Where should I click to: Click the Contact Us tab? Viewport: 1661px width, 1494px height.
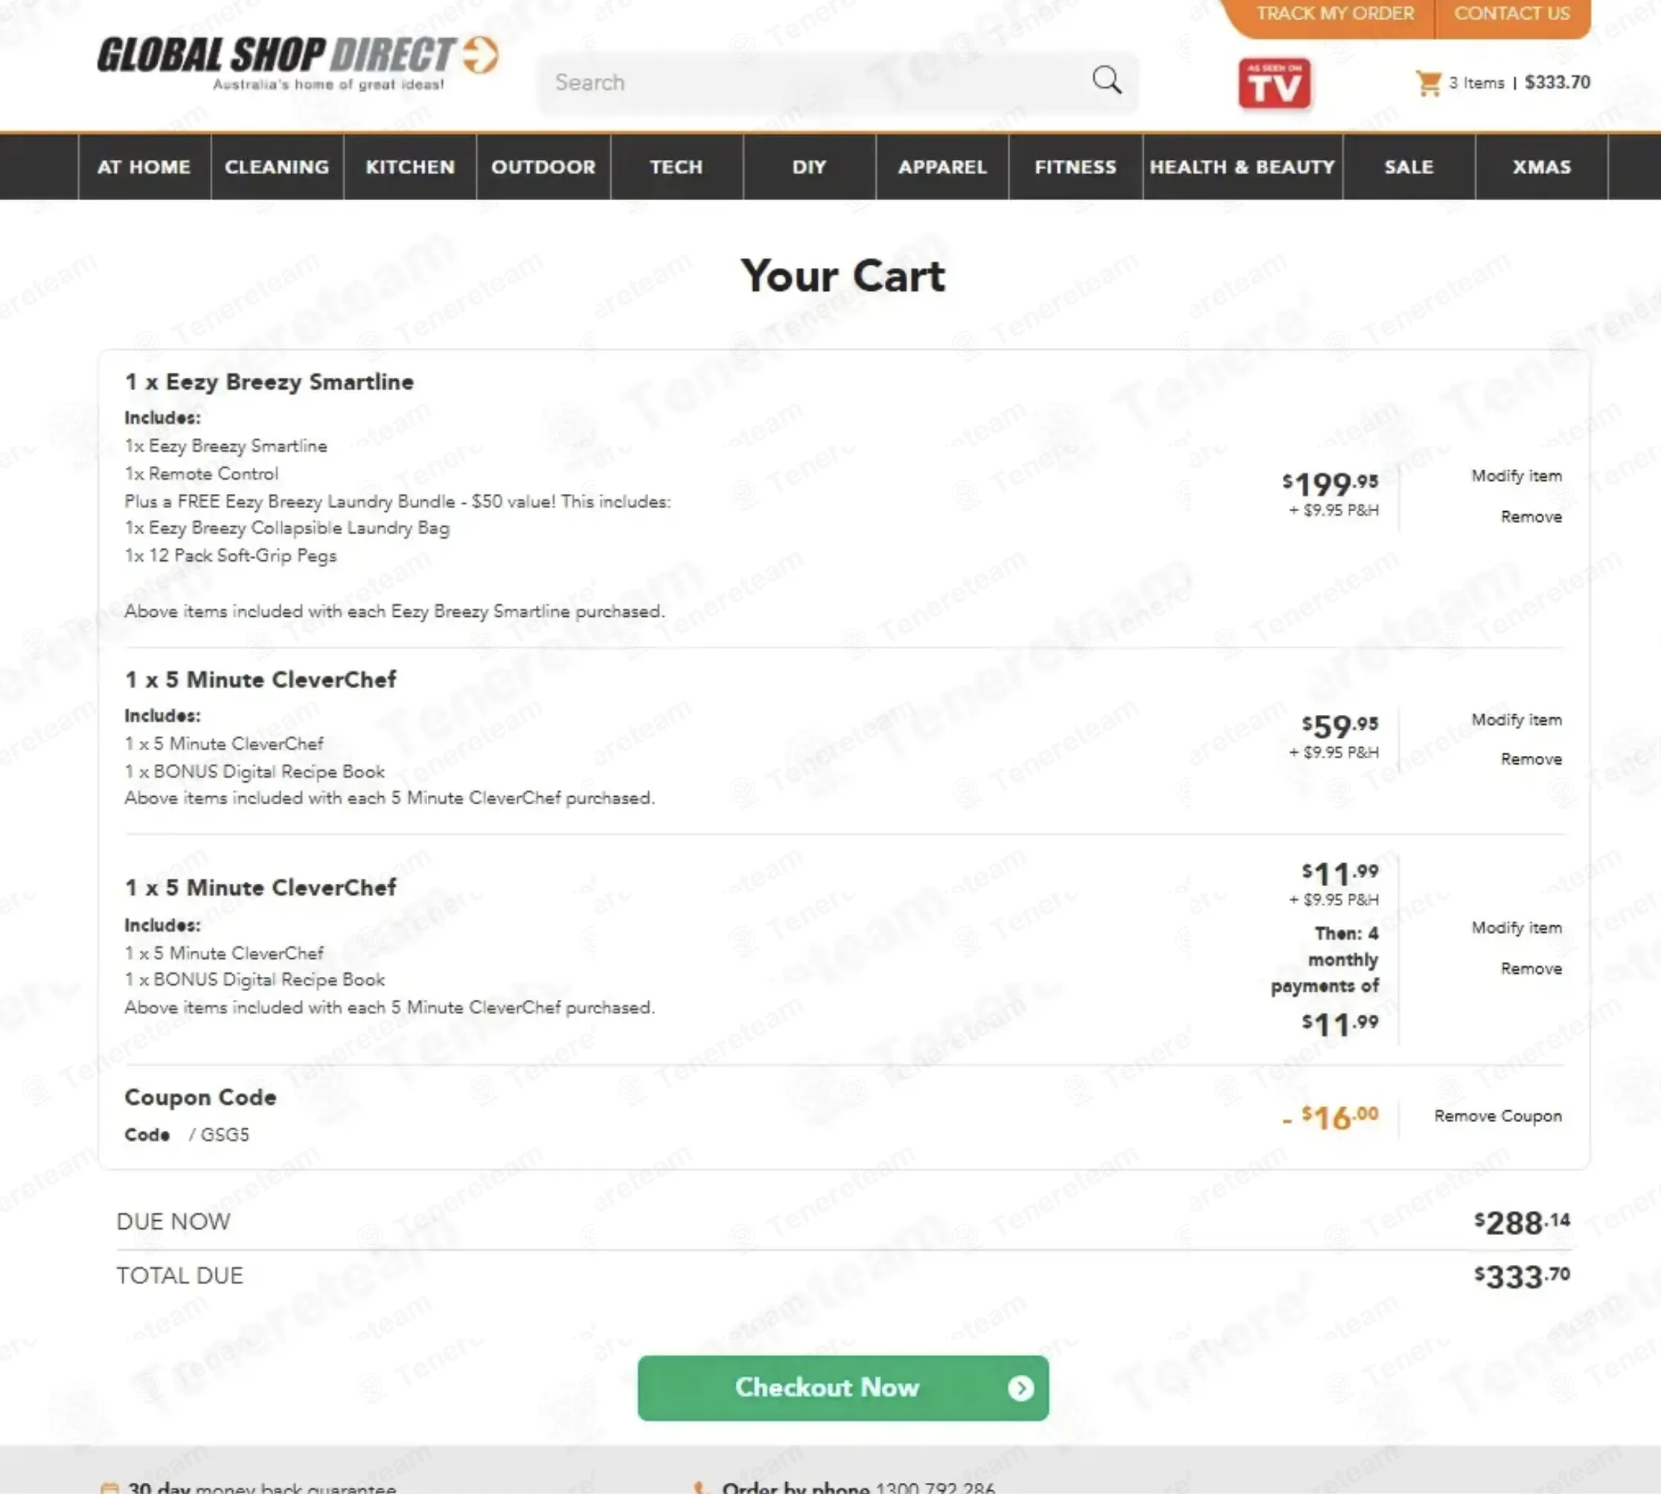click(1511, 14)
